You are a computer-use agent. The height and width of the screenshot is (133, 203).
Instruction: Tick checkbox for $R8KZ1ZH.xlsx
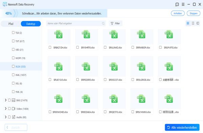click(50, 47)
